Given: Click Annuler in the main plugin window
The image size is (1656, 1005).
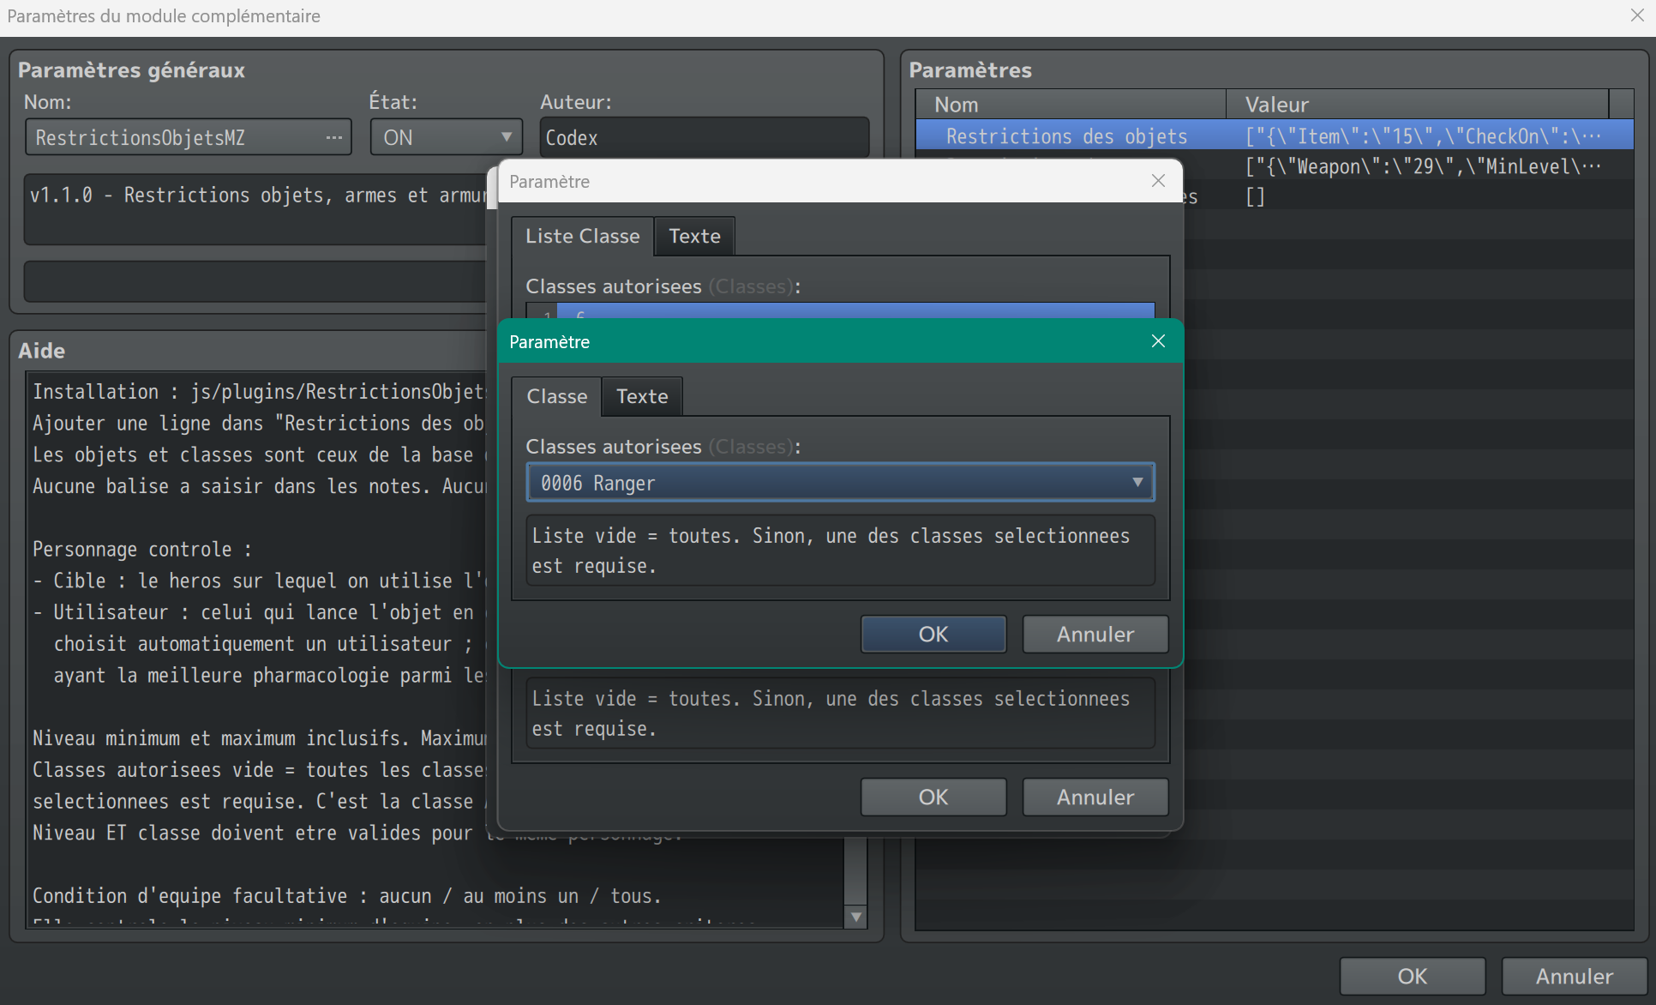Looking at the screenshot, I should pos(1574,976).
